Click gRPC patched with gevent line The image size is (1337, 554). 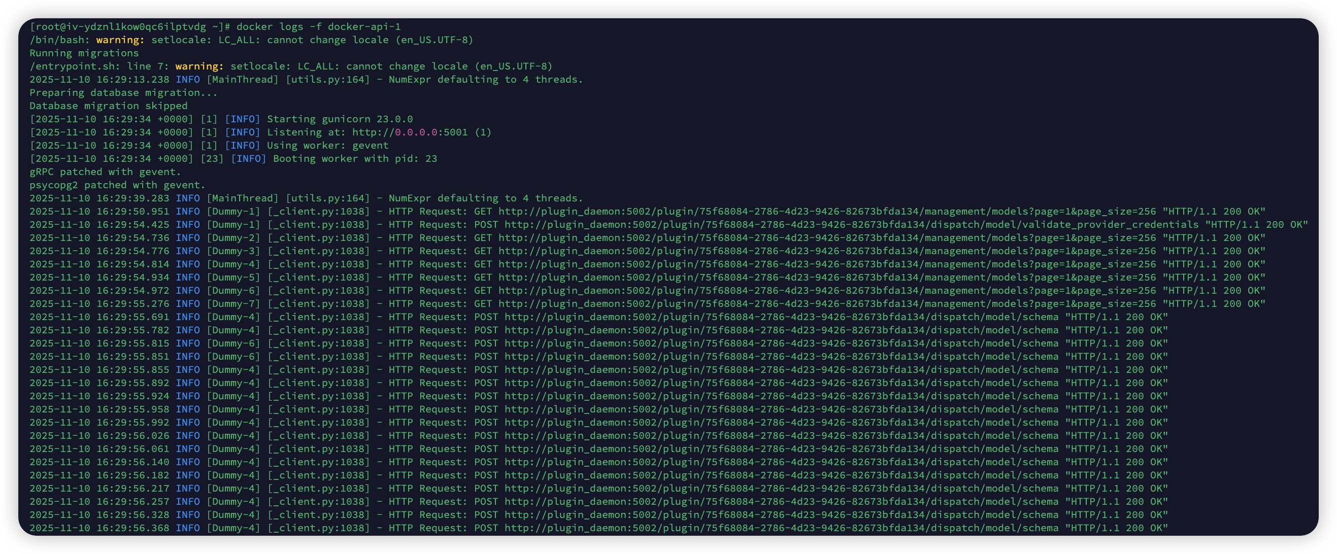pos(105,171)
